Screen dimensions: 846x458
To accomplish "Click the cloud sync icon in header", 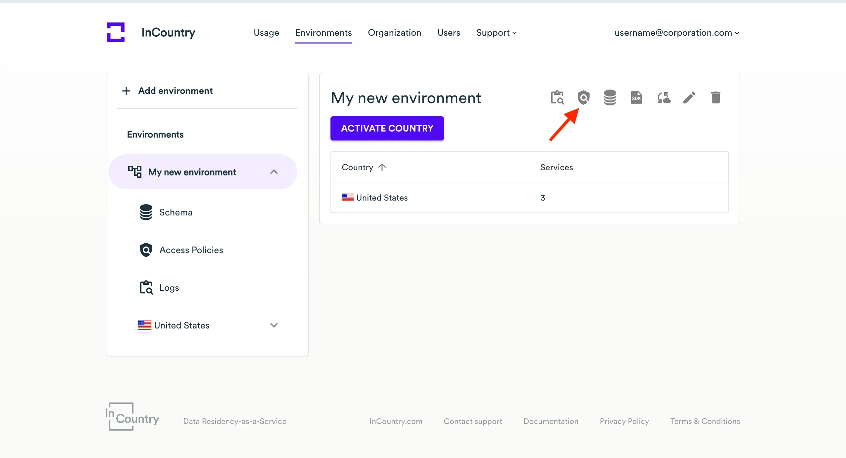I will [x=664, y=97].
